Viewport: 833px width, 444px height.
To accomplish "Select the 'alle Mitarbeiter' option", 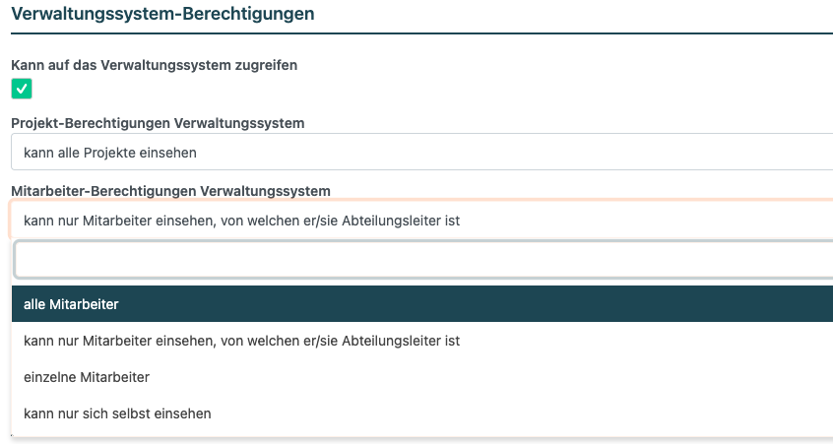I will pyautogui.click(x=71, y=304).
